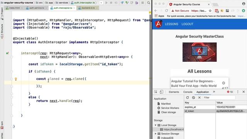247x139 pixels.
Task: Bookmark the page with the star icon
Action: (x=210, y=11)
